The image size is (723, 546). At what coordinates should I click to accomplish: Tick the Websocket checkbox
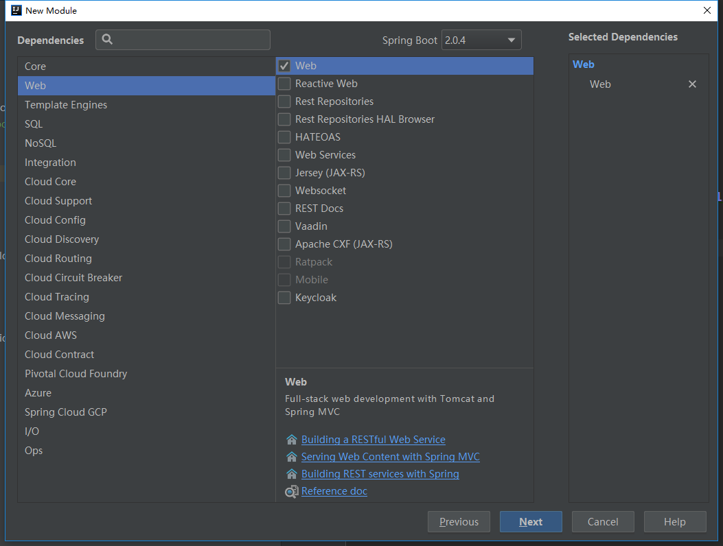point(284,191)
